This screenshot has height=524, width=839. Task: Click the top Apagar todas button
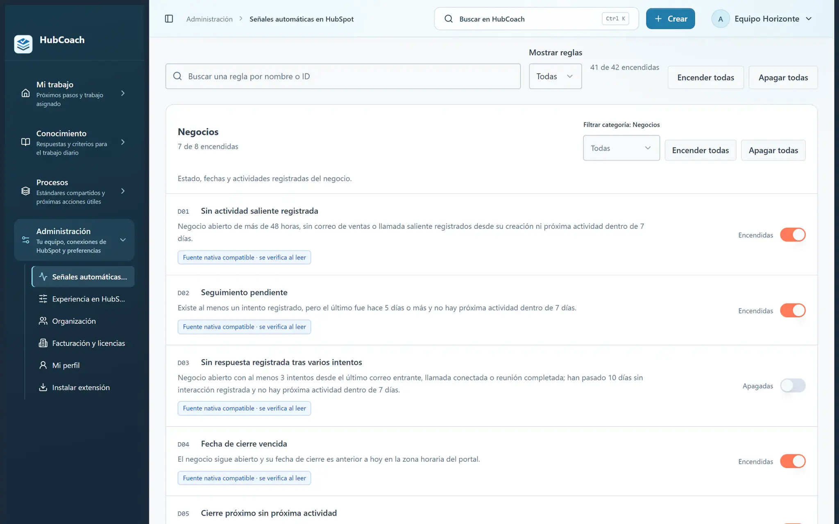click(x=783, y=77)
